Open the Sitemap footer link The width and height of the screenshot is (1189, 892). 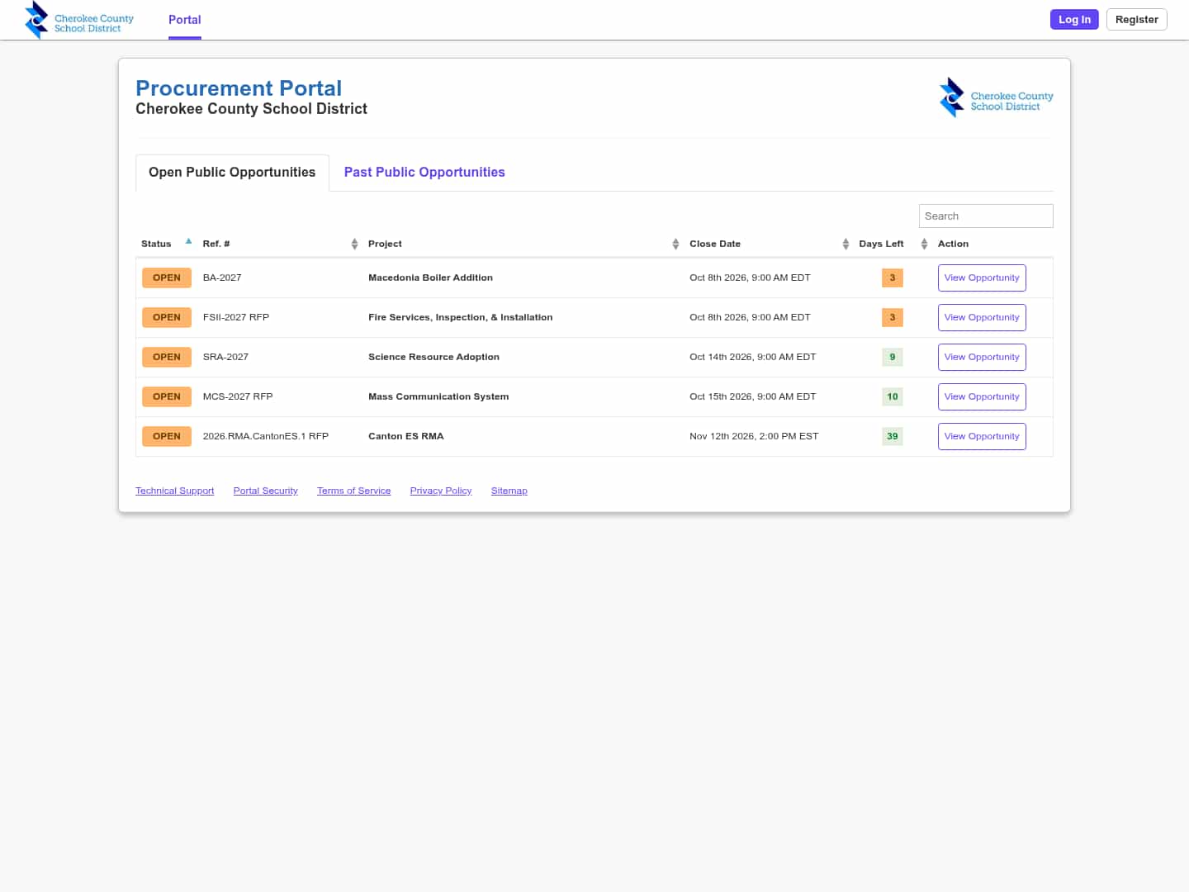tap(509, 491)
